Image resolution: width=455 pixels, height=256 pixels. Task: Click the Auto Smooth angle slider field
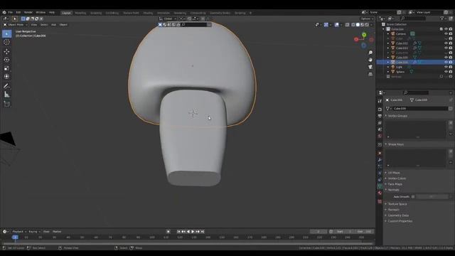pyautogui.click(x=432, y=197)
